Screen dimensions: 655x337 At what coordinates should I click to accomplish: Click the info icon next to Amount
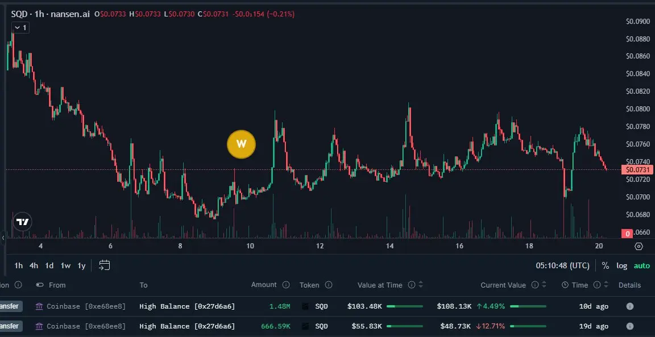(x=286, y=285)
